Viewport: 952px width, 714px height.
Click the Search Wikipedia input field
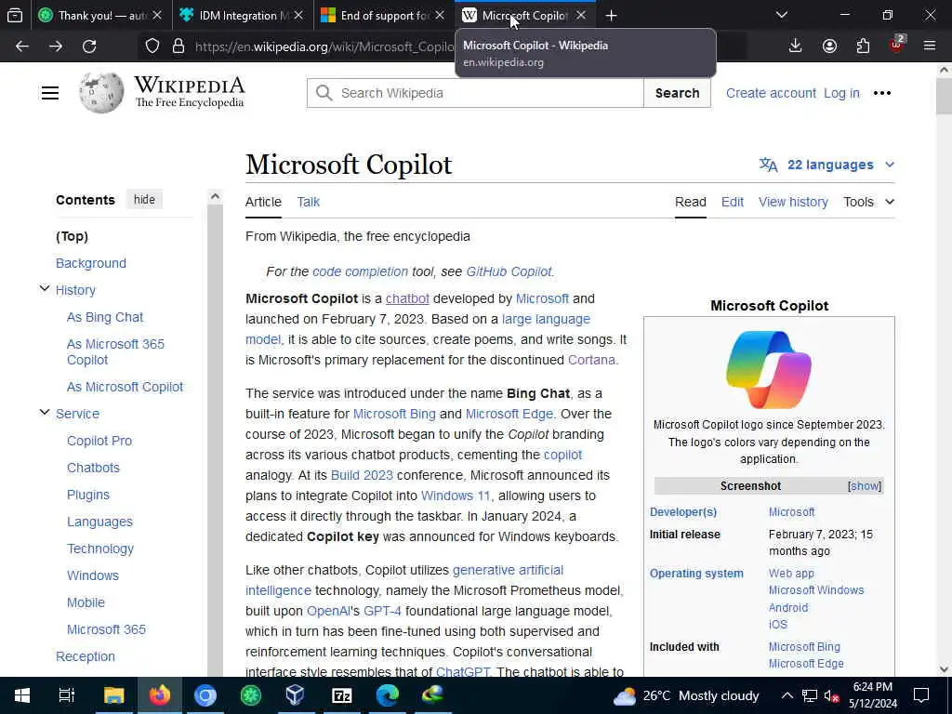click(x=475, y=93)
